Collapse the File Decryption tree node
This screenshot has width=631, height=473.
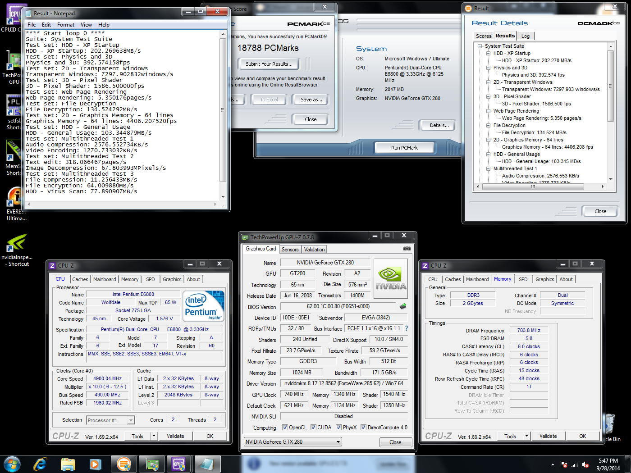pyautogui.click(x=489, y=125)
